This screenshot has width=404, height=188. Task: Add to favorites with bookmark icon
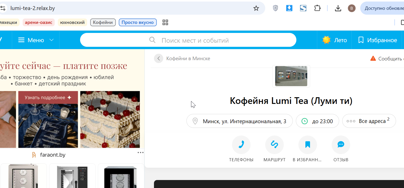click(308, 145)
